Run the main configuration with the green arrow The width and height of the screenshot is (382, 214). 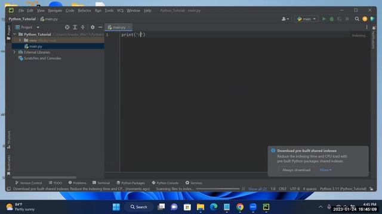[324, 19]
